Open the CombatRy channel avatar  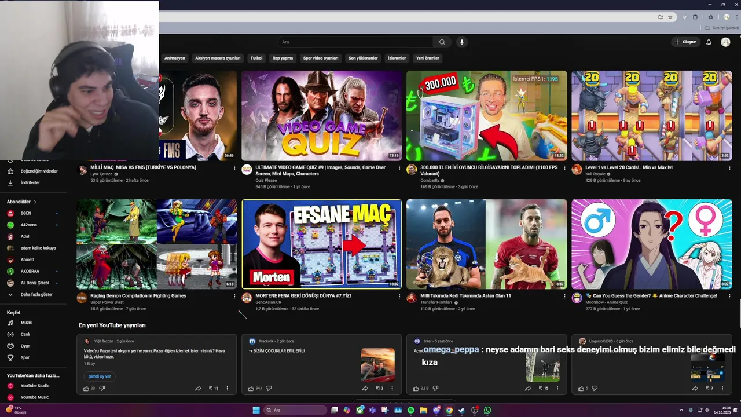coord(412,169)
